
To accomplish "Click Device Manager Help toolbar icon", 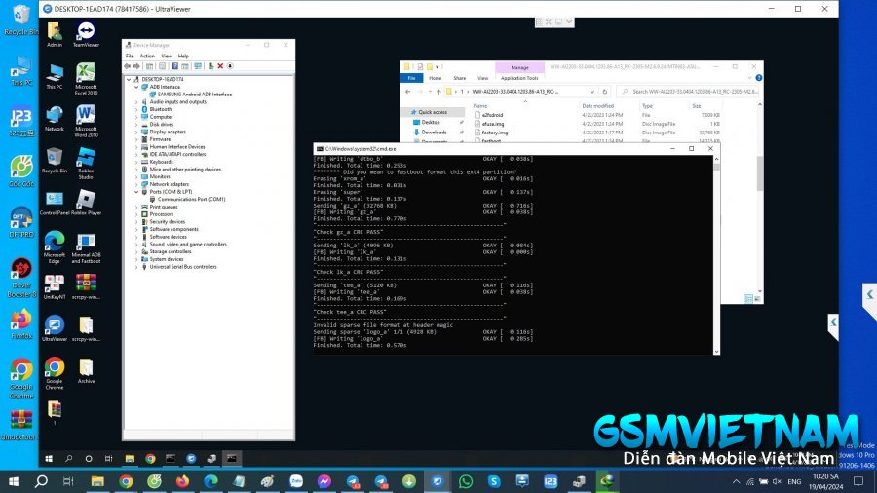I will point(175,66).
